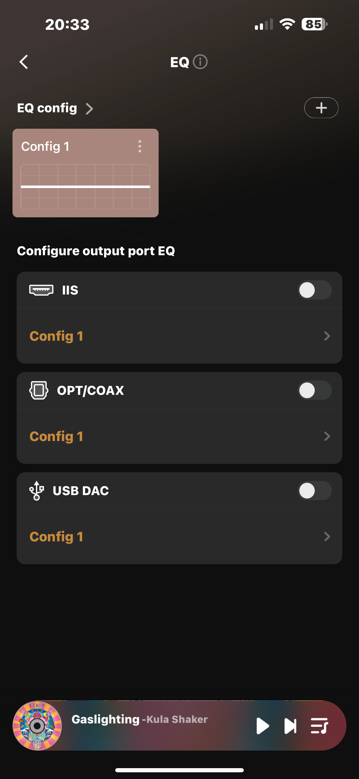Enable the IIS output EQ toggle
This screenshot has width=359, height=779.
coord(314,290)
